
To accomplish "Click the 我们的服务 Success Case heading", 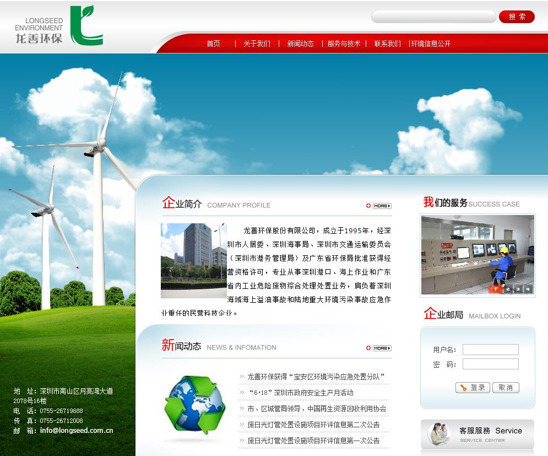I will pos(471,202).
